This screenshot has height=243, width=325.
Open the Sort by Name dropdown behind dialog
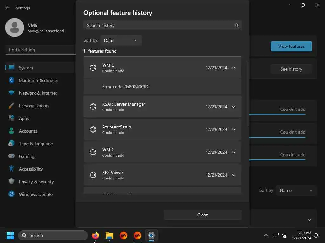[296, 190]
